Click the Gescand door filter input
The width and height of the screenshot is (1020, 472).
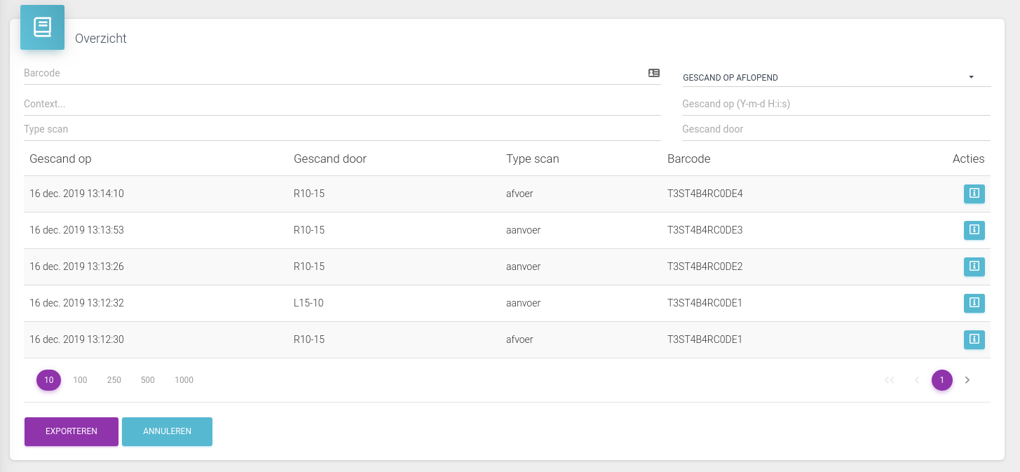[836, 129]
